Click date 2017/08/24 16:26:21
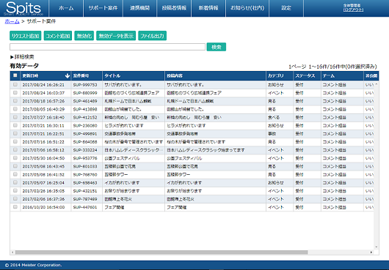 [x=43, y=85]
